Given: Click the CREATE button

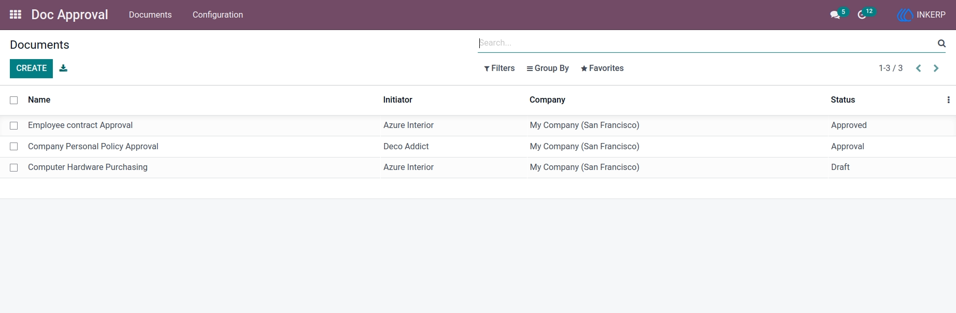Looking at the screenshot, I should point(31,68).
